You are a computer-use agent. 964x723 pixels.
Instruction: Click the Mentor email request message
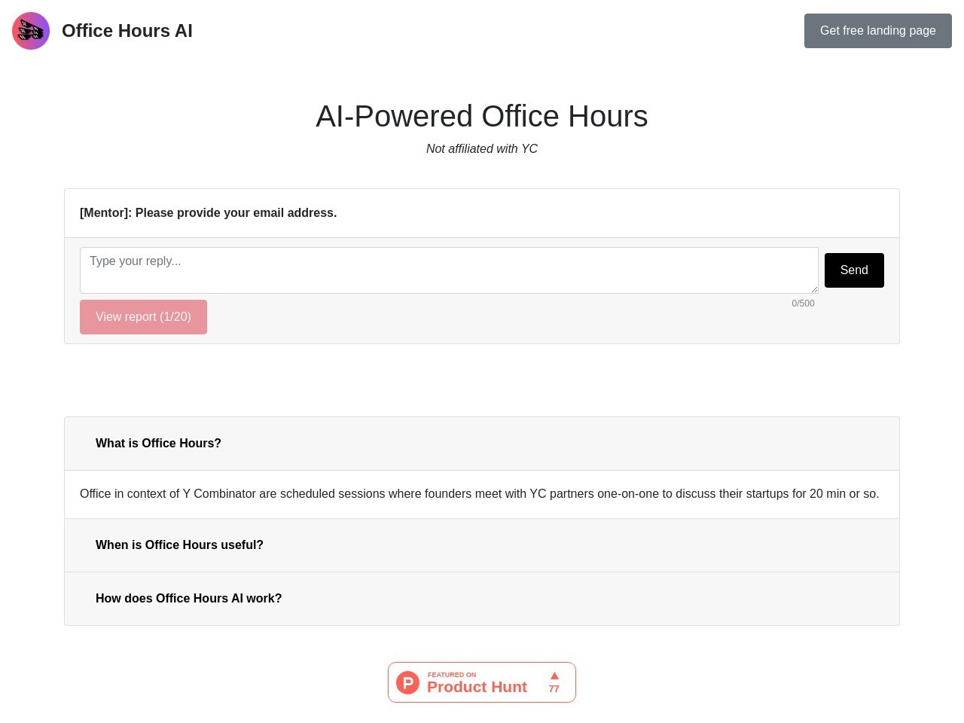[209, 213]
